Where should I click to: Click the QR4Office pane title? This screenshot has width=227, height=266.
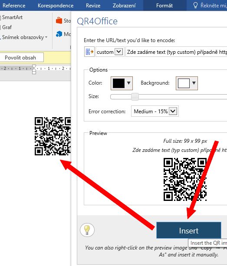(x=97, y=21)
